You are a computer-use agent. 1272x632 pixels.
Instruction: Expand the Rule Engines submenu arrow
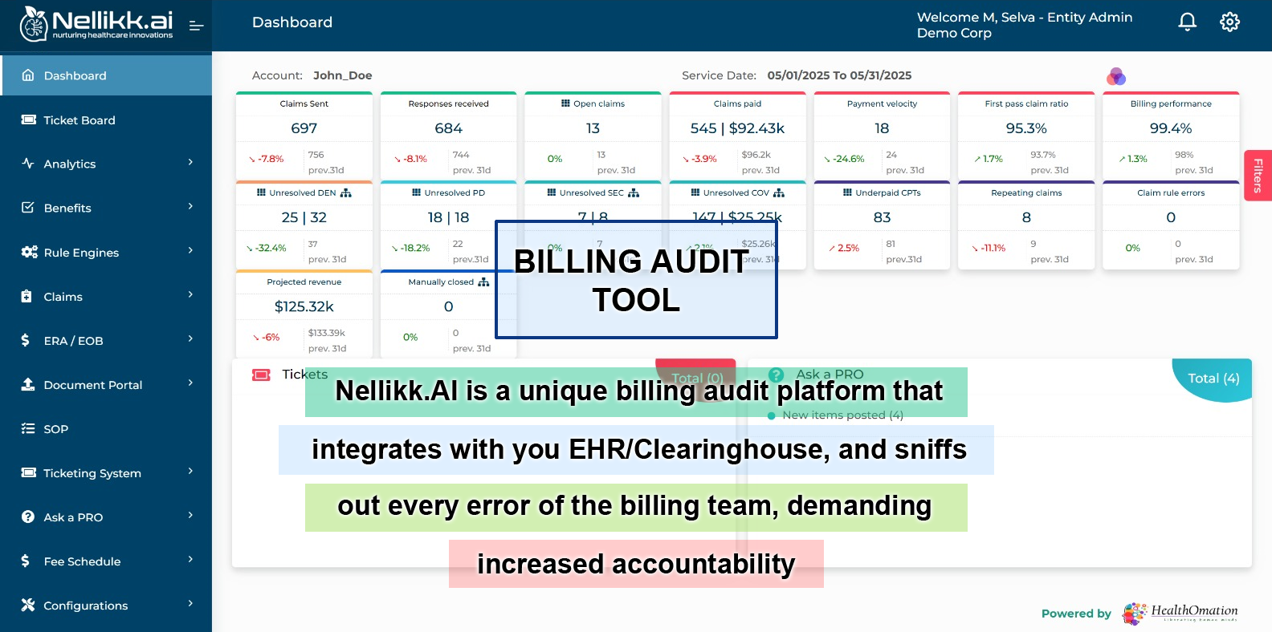(x=190, y=251)
